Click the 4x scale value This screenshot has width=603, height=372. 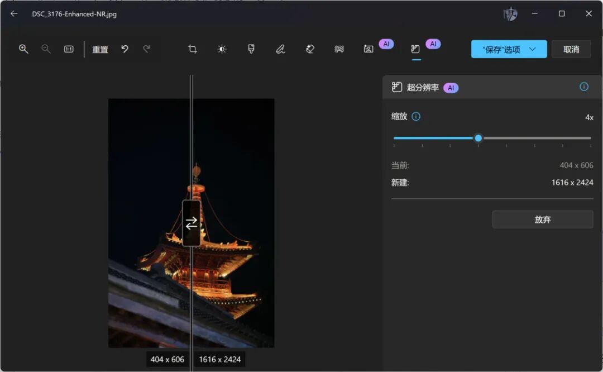[x=589, y=117]
